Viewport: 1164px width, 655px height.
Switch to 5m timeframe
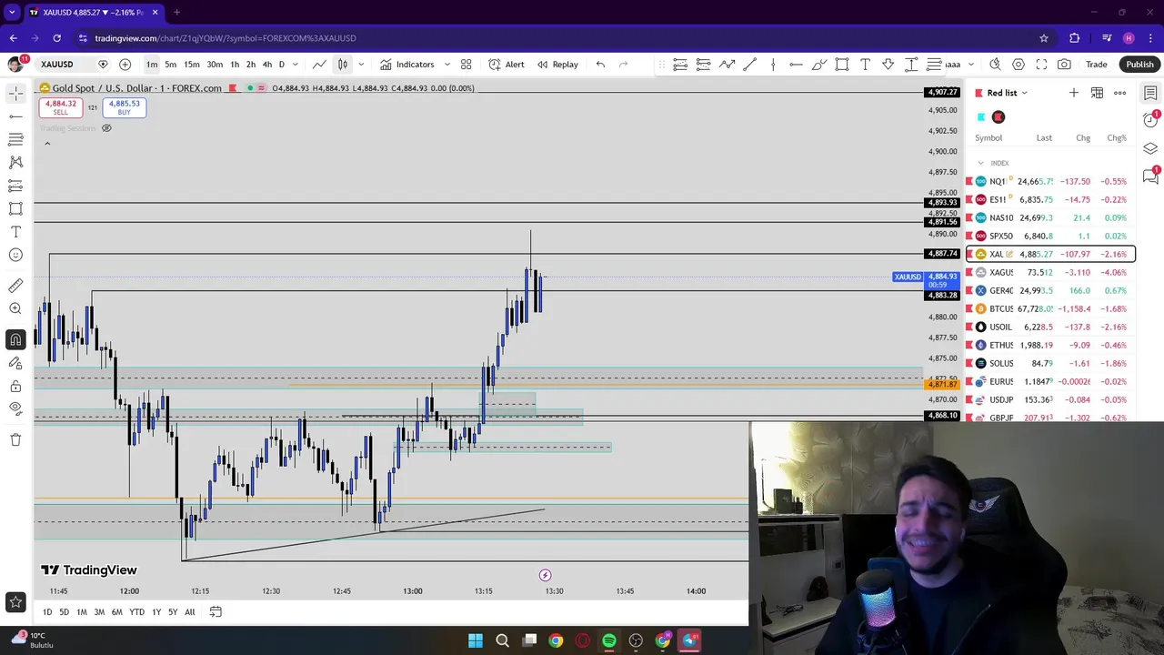coord(170,65)
